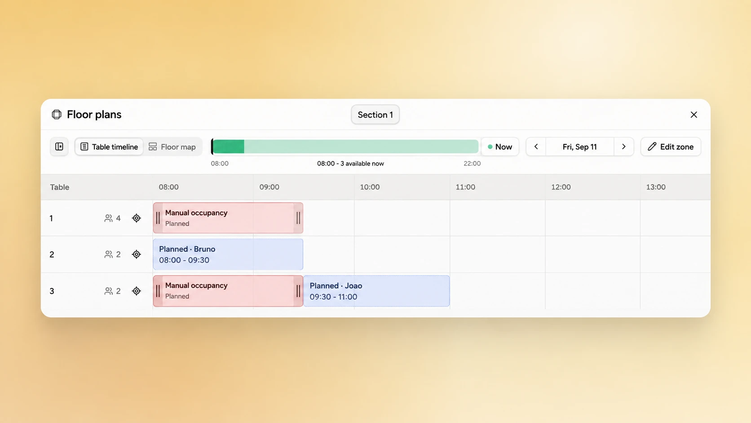Open Planned Bruno reservation block

tap(228, 254)
